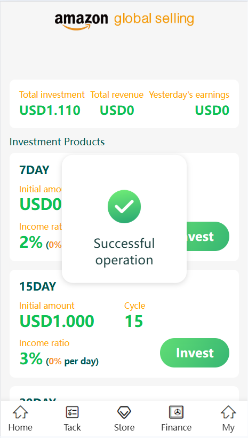Screen dimensions: 248x438
Task: Switch to the Store tab label
Action: [x=124, y=427]
